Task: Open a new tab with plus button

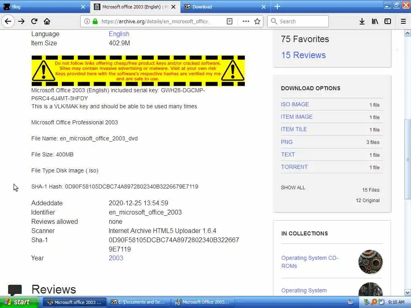Action: [x=277, y=6]
